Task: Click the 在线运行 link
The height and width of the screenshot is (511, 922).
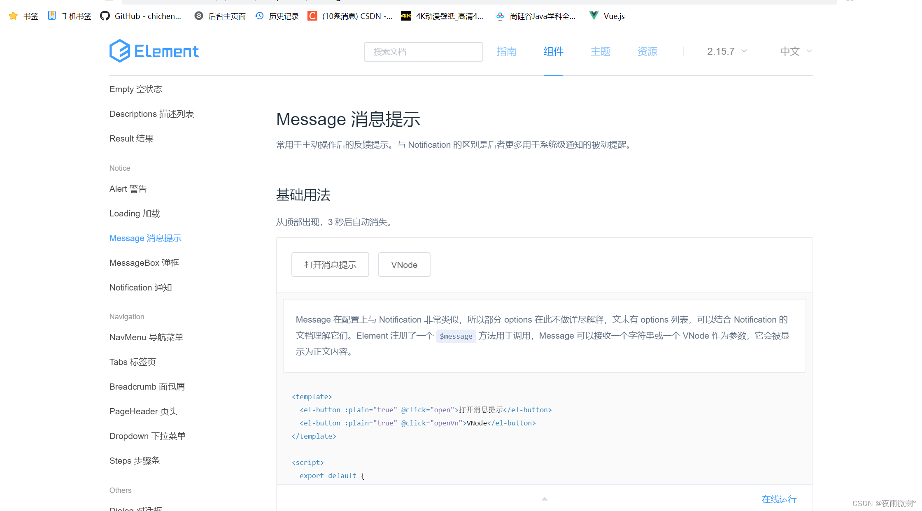Action: tap(779, 499)
